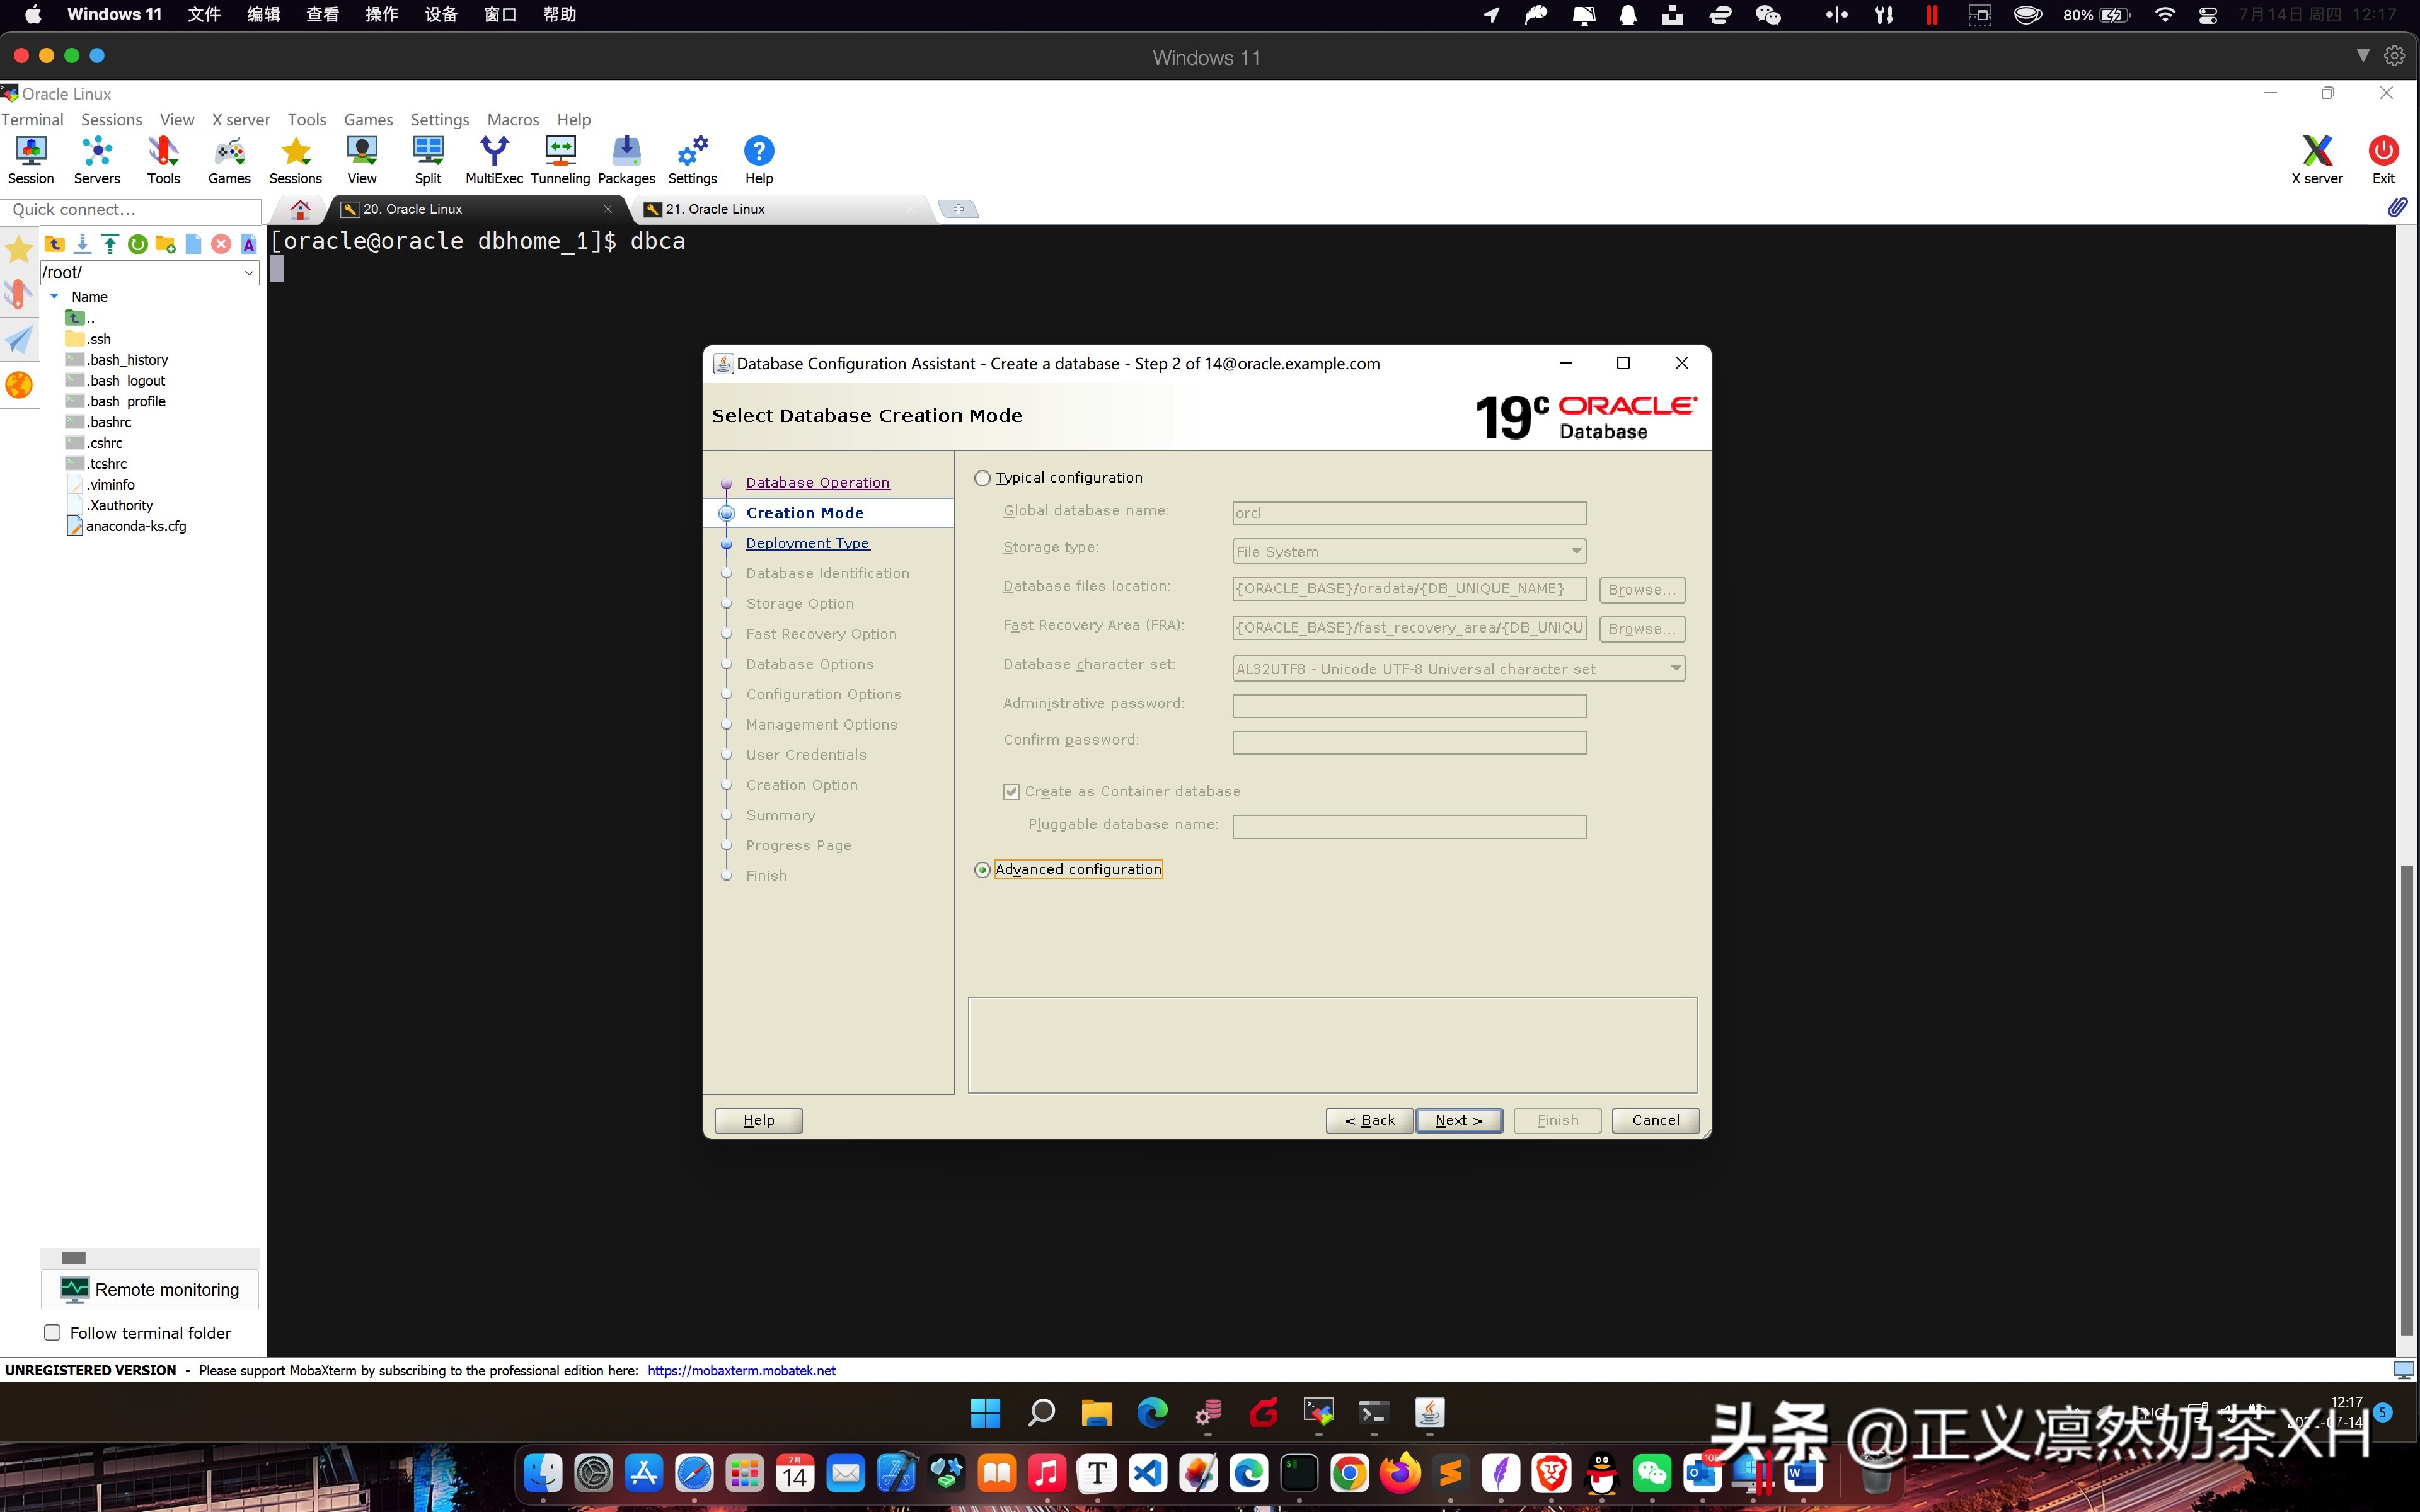
Task: Open a new Session in MobaXterm
Action: point(30,158)
